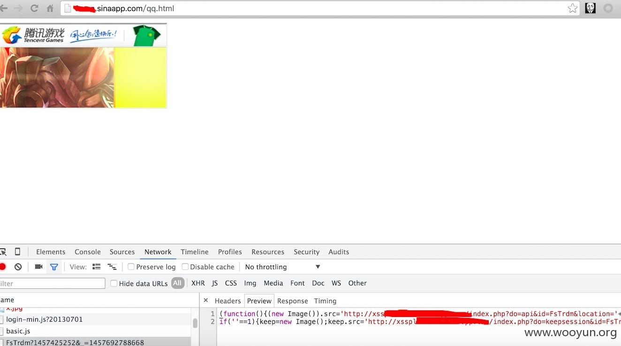Enable the Preserve log checkbox
Viewport: 621px width, 346px height.
(x=131, y=267)
